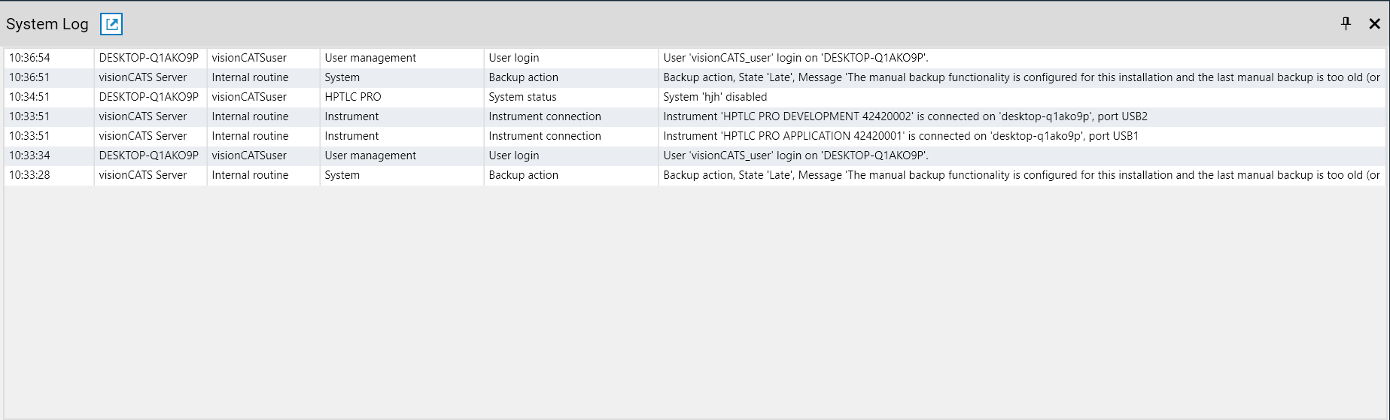The image size is (1390, 420).
Task: Click the "System status" cell
Action: (x=522, y=97)
